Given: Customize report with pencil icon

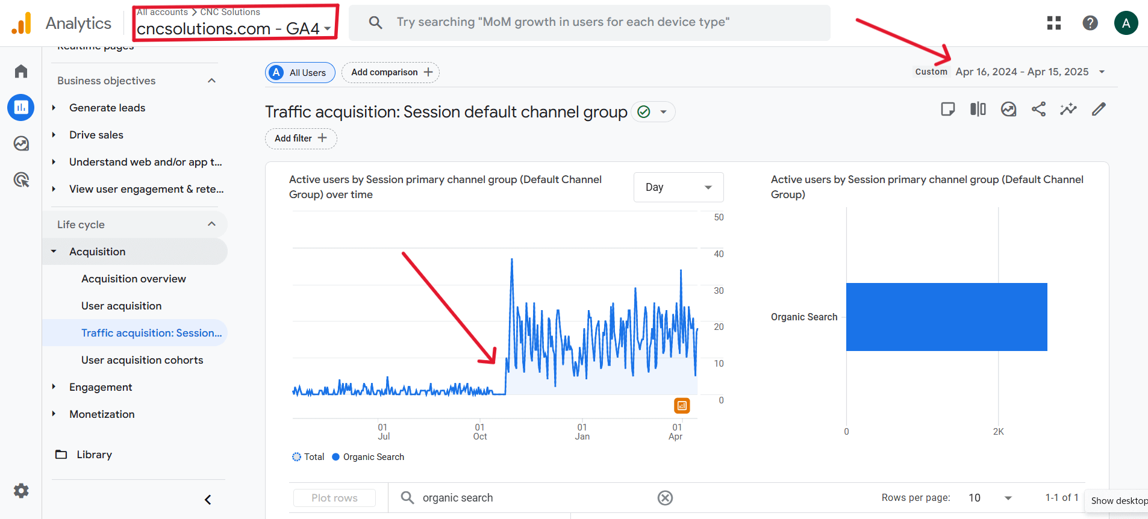Looking at the screenshot, I should tap(1099, 109).
